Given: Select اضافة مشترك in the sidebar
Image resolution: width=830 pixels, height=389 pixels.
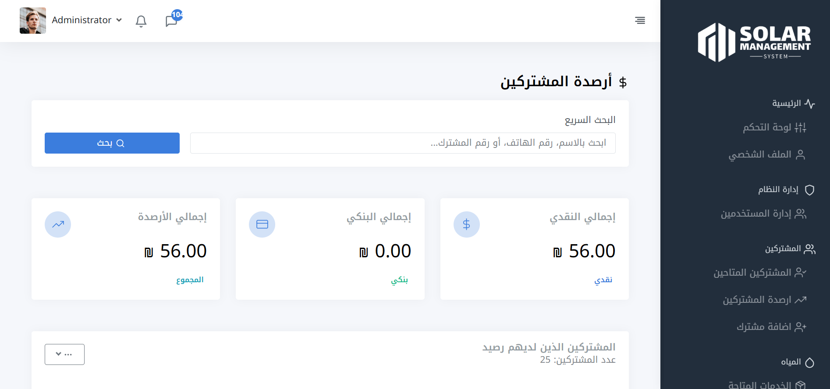Looking at the screenshot, I should (x=771, y=327).
